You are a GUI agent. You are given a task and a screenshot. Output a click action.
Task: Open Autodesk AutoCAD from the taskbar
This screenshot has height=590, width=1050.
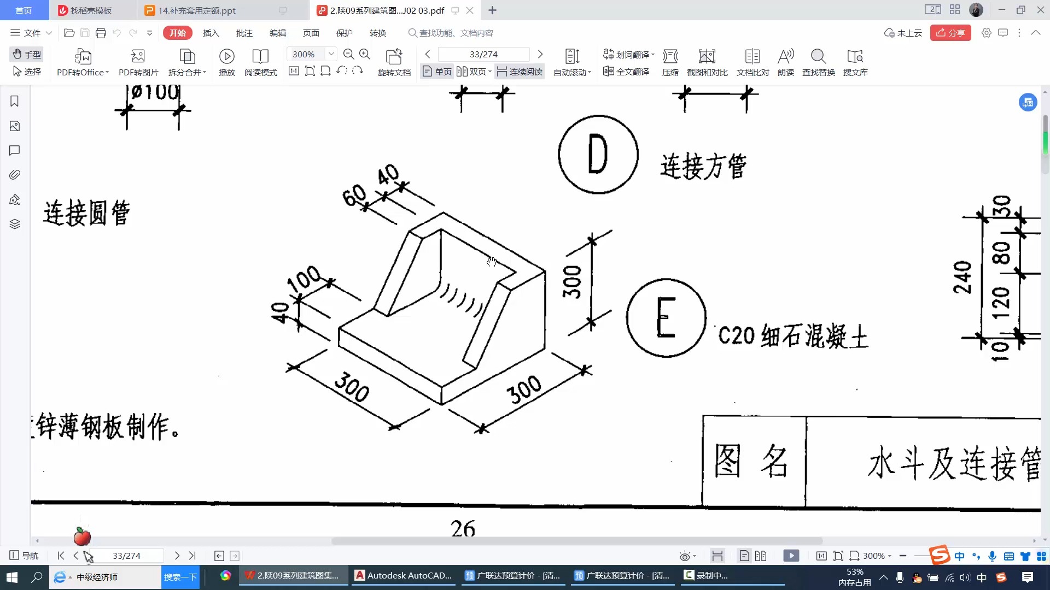[x=404, y=576]
